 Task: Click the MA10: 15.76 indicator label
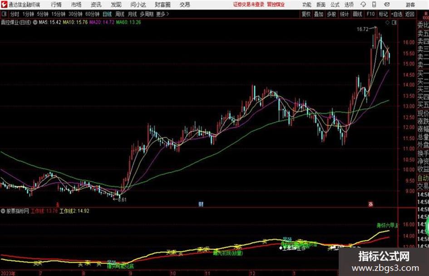pos(75,22)
